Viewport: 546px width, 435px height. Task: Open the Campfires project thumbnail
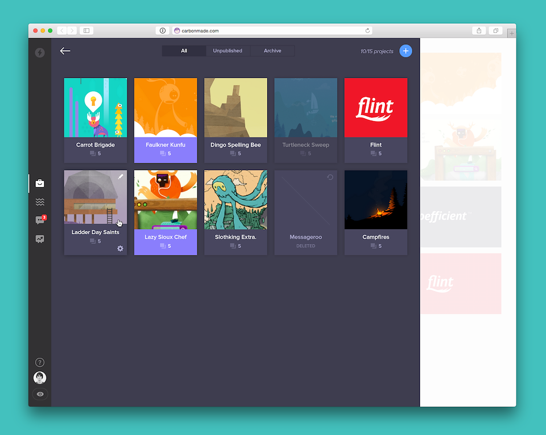[x=376, y=200]
